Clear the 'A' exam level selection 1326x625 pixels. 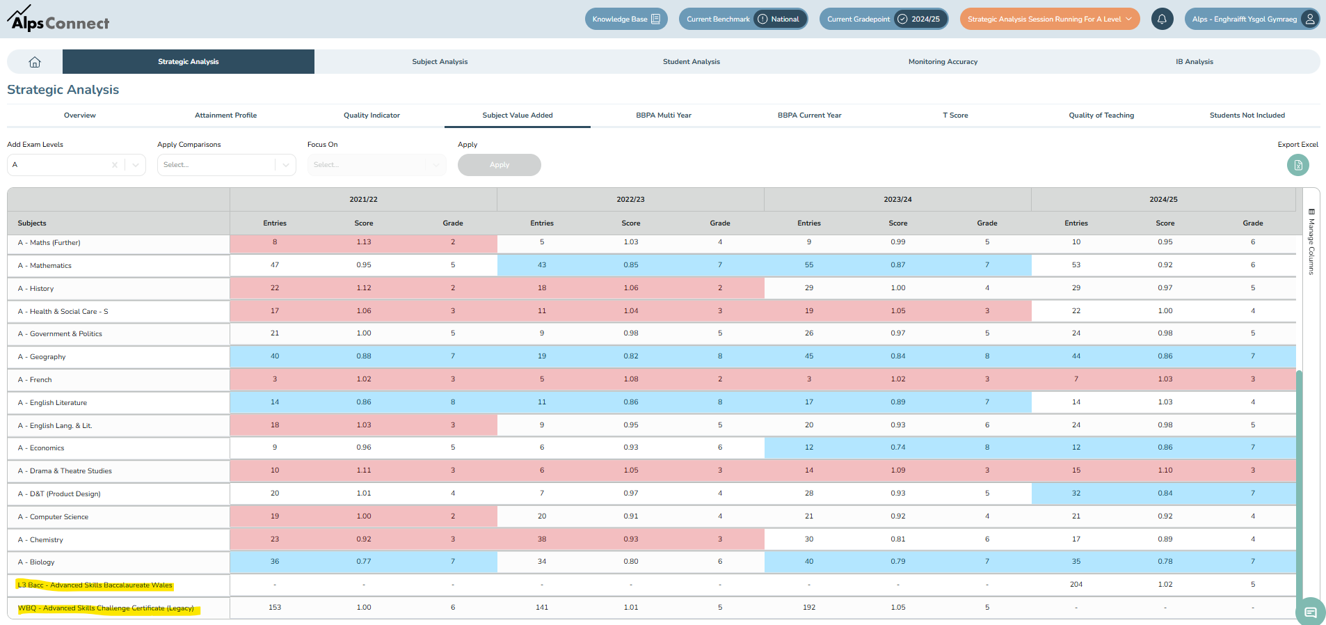(x=114, y=165)
